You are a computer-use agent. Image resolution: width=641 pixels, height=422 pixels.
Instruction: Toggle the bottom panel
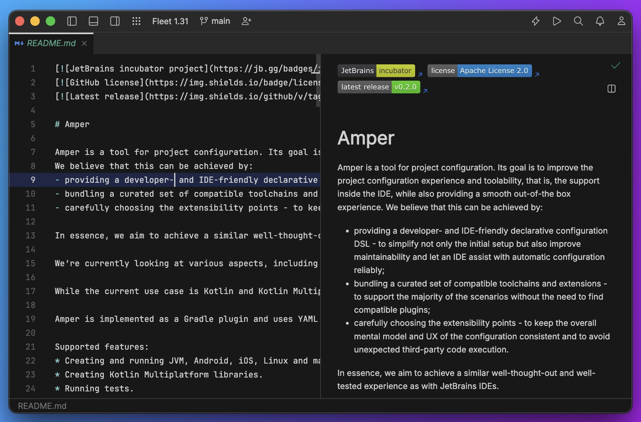coord(93,21)
